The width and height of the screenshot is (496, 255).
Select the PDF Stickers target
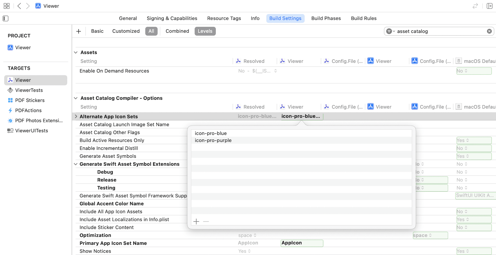(29, 100)
